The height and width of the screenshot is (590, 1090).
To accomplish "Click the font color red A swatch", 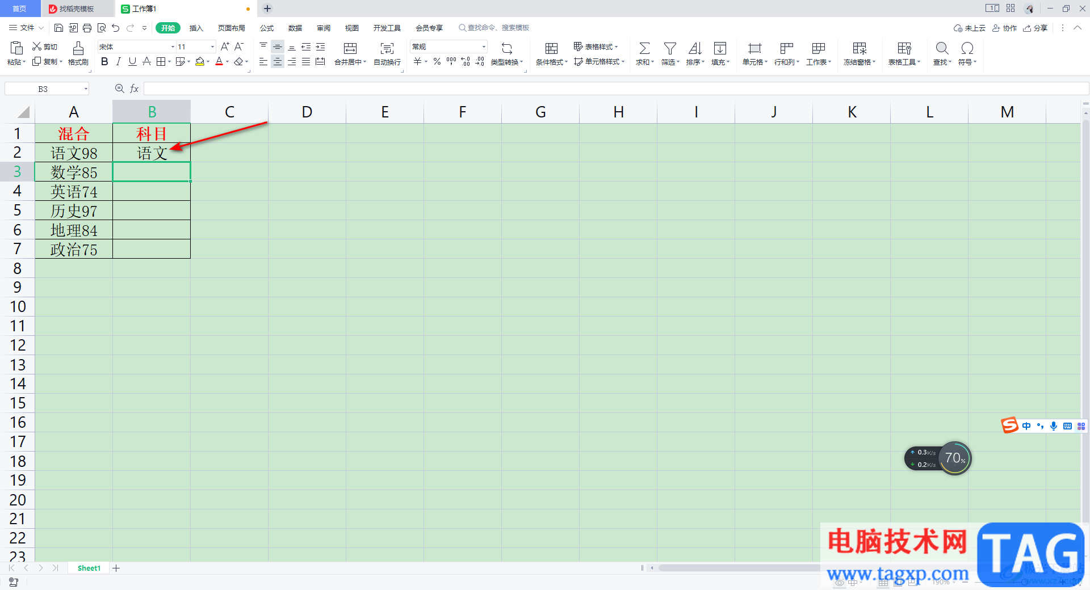I will pyautogui.click(x=219, y=61).
